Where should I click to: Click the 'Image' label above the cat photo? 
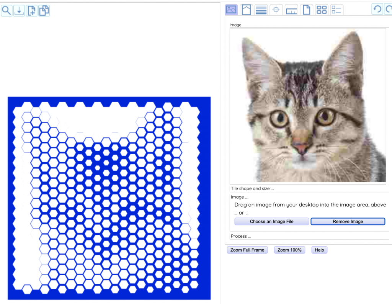[235, 25]
